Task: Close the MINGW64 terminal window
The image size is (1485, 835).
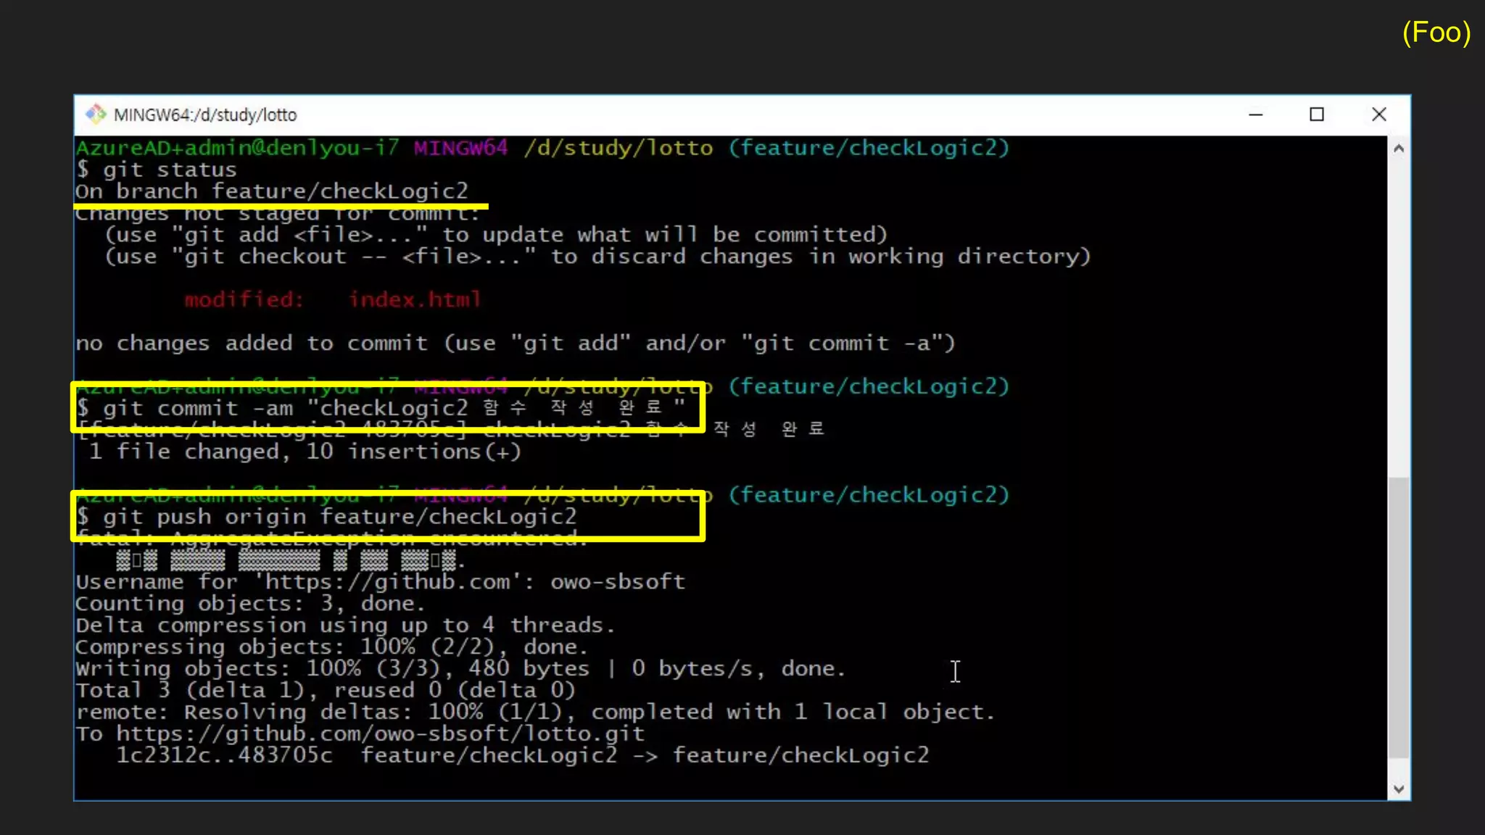Action: [1378, 115]
